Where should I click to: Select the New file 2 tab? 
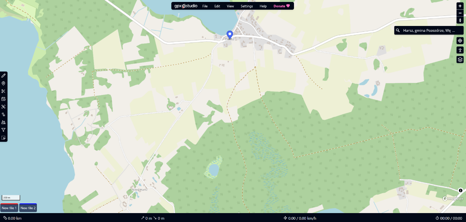click(28, 208)
